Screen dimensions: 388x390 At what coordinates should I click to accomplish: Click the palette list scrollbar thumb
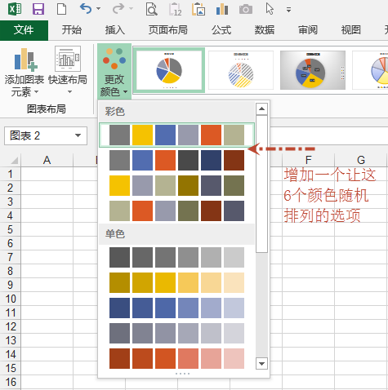[261, 184]
